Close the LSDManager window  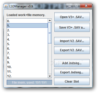[x=86, y=6]
